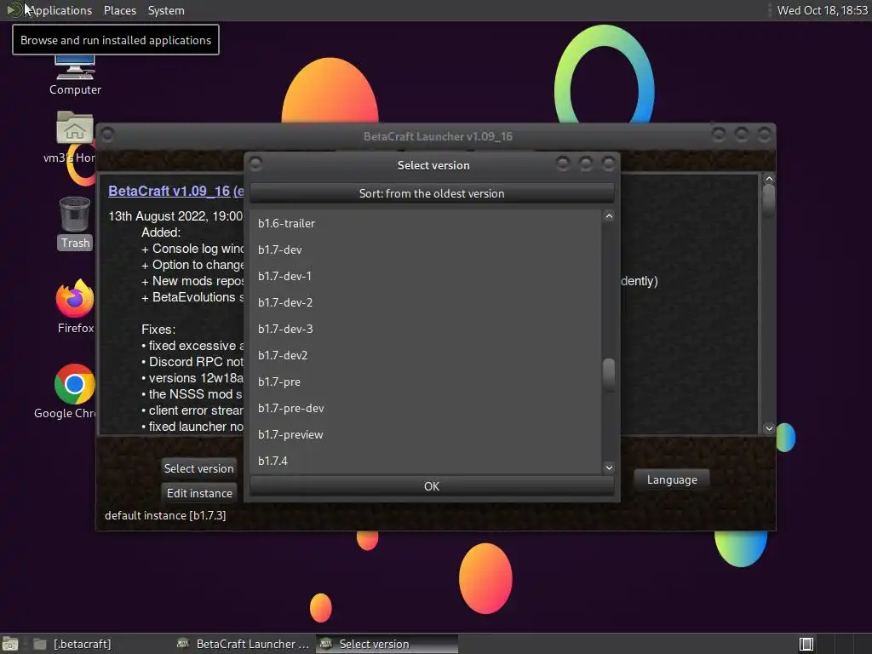Screen dimensions: 872x654
Task: Select version b1.7-pre-dev
Action: (426, 408)
